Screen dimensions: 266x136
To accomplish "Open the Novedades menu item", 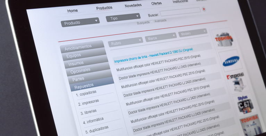I will pyautogui.click(x=133, y=6).
